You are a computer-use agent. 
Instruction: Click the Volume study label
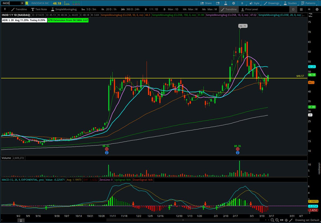click(x=6, y=158)
